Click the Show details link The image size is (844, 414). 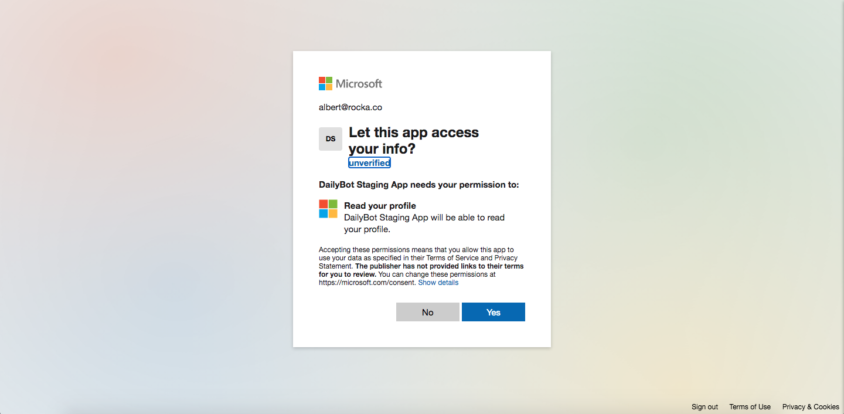pyautogui.click(x=438, y=283)
